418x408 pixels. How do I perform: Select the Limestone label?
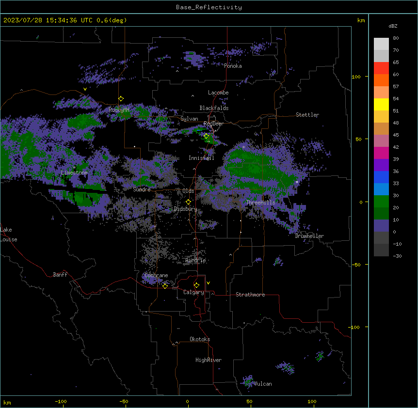point(74,173)
